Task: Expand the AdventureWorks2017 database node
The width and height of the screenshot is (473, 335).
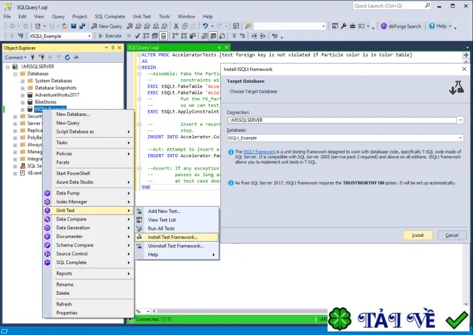Action: (x=22, y=95)
